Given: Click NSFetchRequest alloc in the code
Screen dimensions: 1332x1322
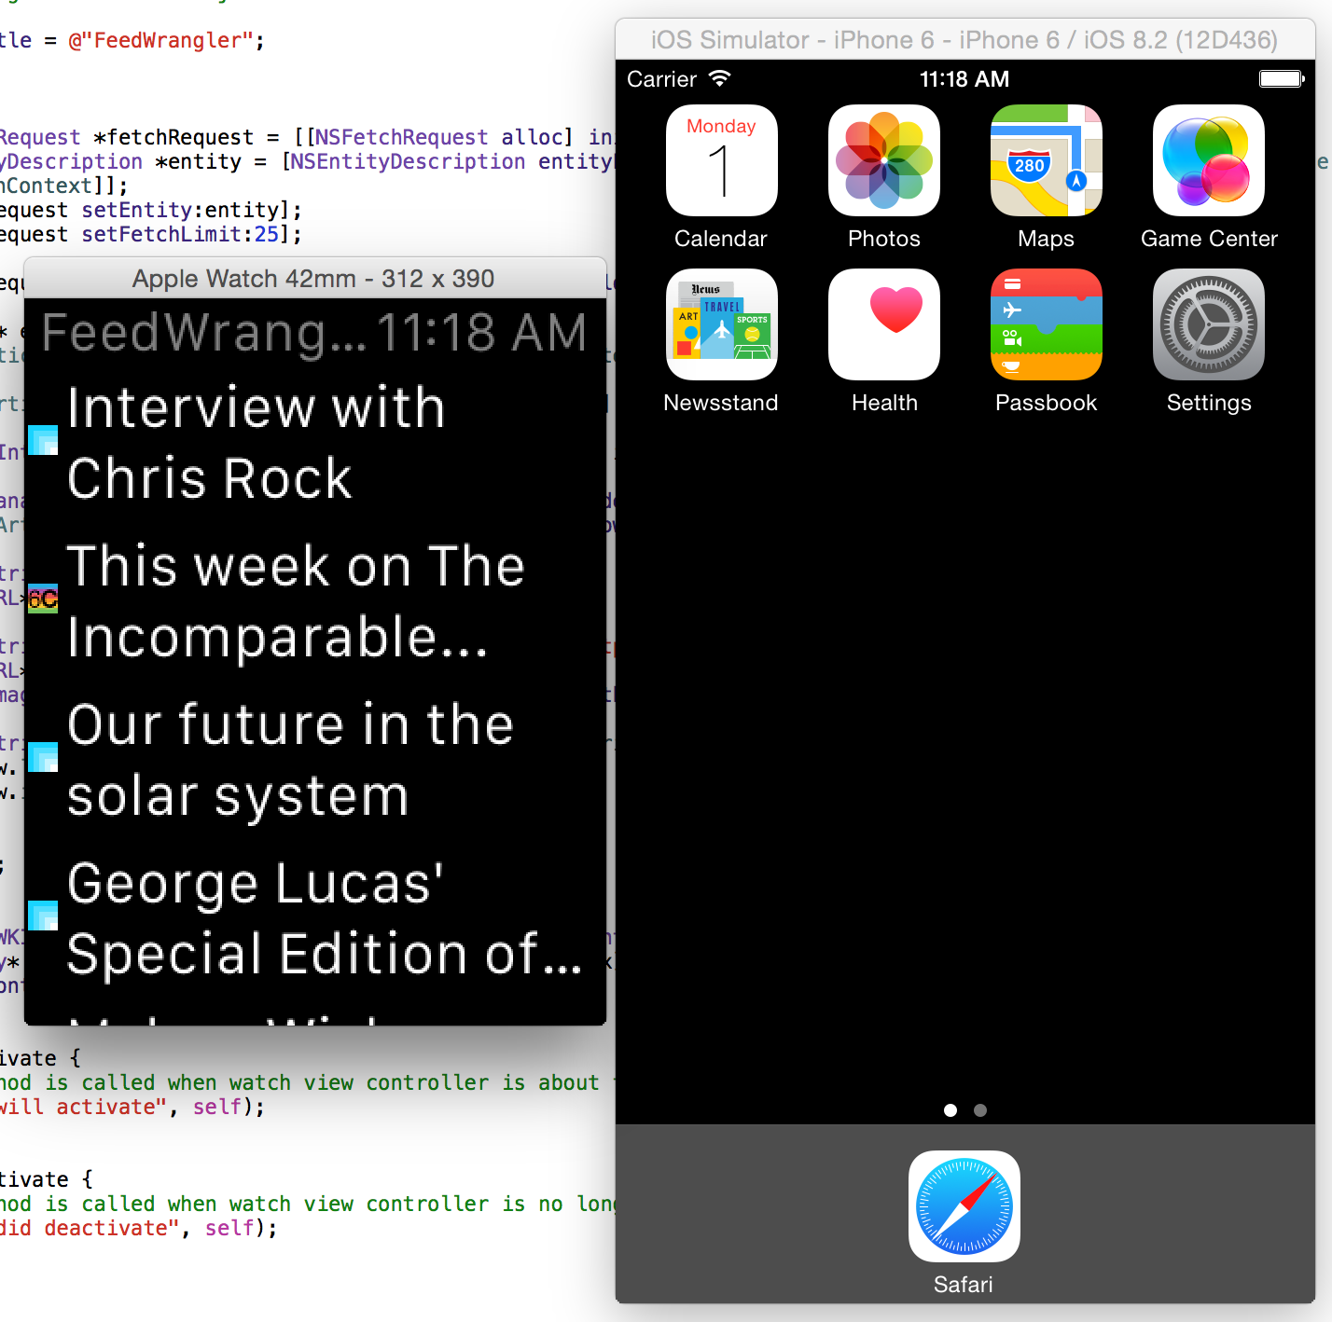Looking at the screenshot, I should click(437, 137).
